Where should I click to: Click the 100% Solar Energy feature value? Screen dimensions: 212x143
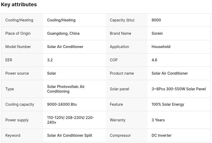pos(168,104)
